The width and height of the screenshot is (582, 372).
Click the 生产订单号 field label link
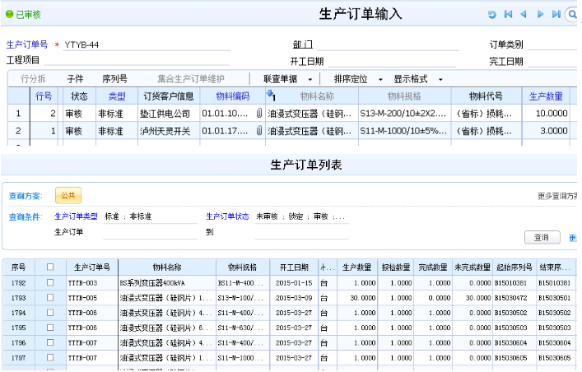click(27, 44)
